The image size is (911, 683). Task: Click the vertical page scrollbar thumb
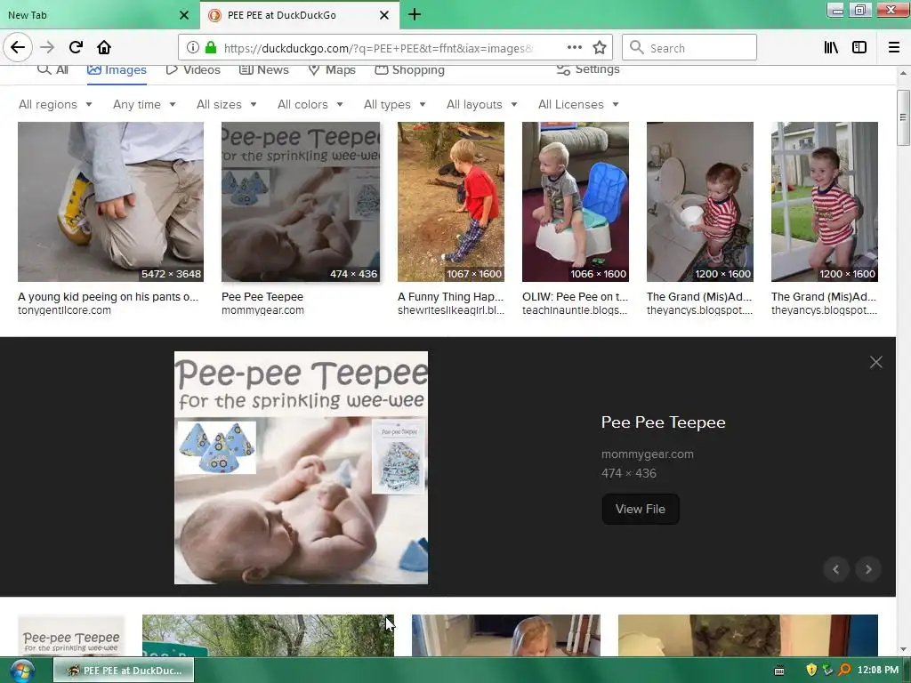click(x=902, y=117)
